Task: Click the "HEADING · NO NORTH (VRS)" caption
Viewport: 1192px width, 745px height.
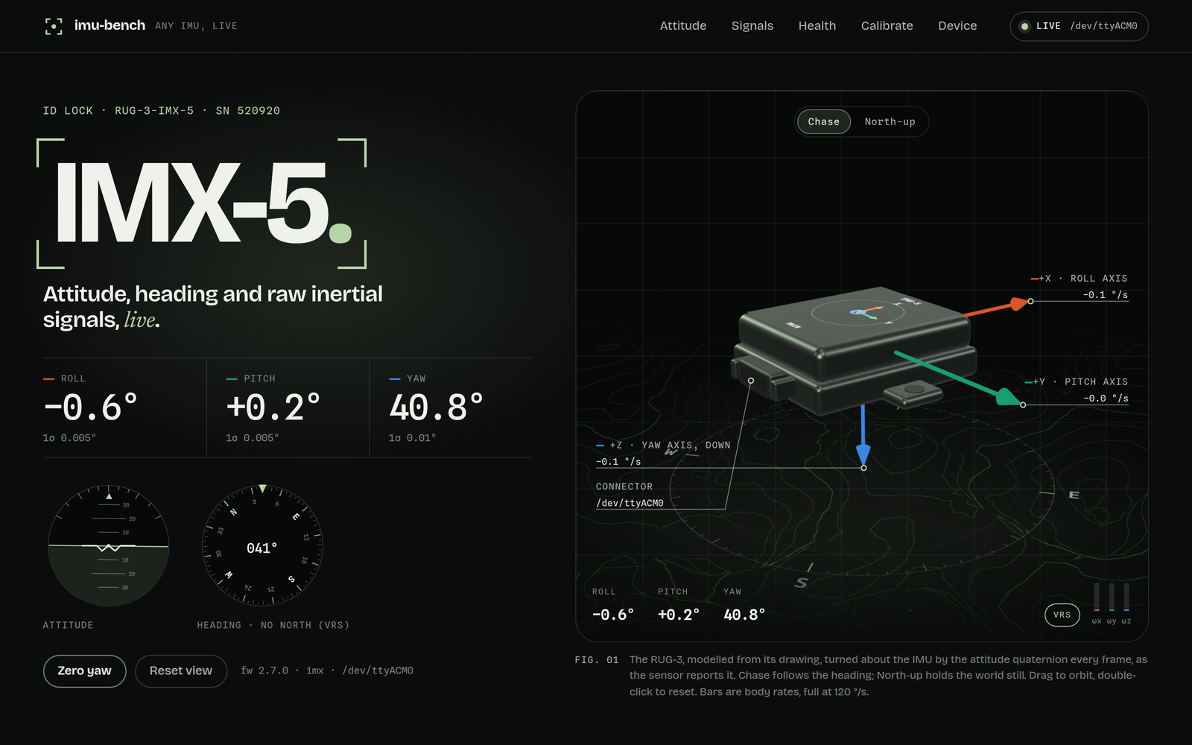Action: point(273,625)
